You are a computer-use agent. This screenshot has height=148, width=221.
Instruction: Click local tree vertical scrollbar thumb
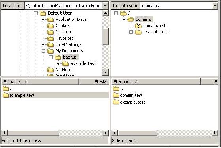click(105, 37)
